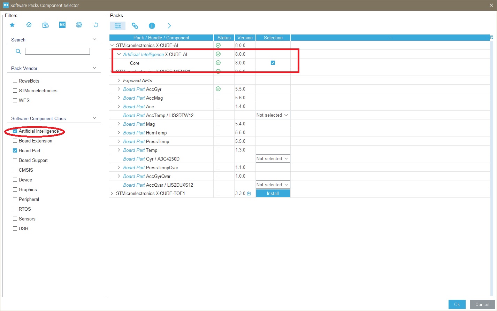The width and height of the screenshot is (497, 311).
Task: Click the Artificial Intelligence X-CUBE-AI link
Action: 155,54
